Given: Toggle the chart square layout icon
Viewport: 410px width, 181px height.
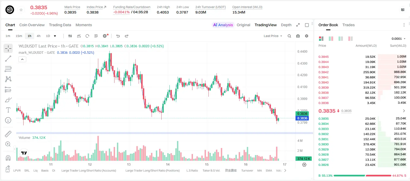Looking at the screenshot, I should click(307, 25).
